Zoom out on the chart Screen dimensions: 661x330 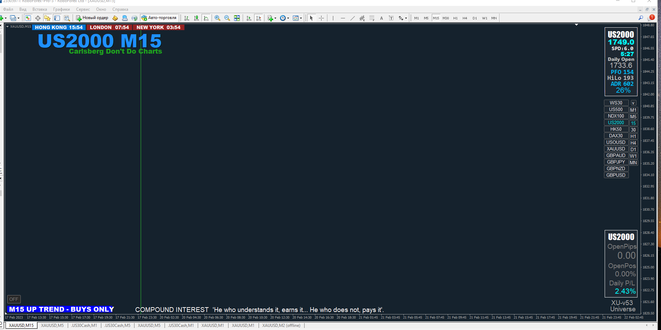click(x=227, y=18)
